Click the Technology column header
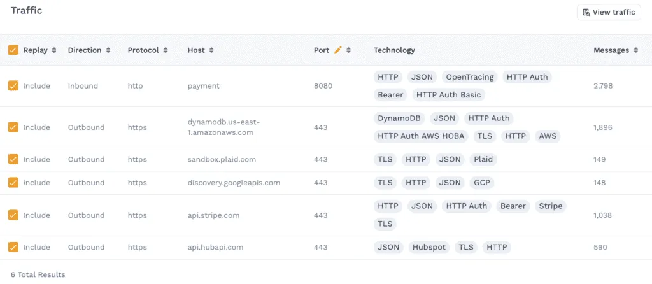The image size is (652, 284). (x=394, y=50)
